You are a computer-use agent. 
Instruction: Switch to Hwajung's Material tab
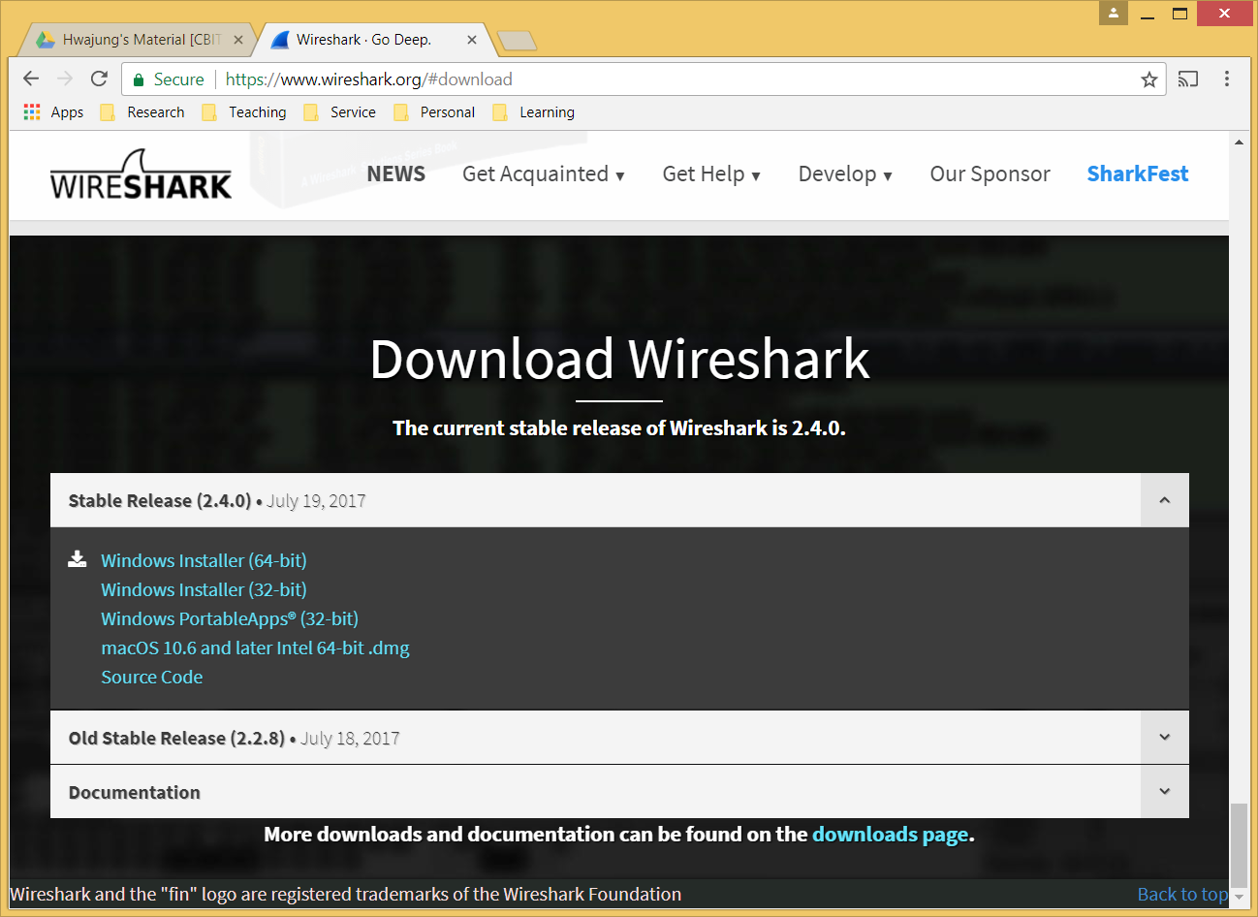(x=136, y=40)
